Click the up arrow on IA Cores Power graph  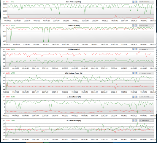coord(133,97)
